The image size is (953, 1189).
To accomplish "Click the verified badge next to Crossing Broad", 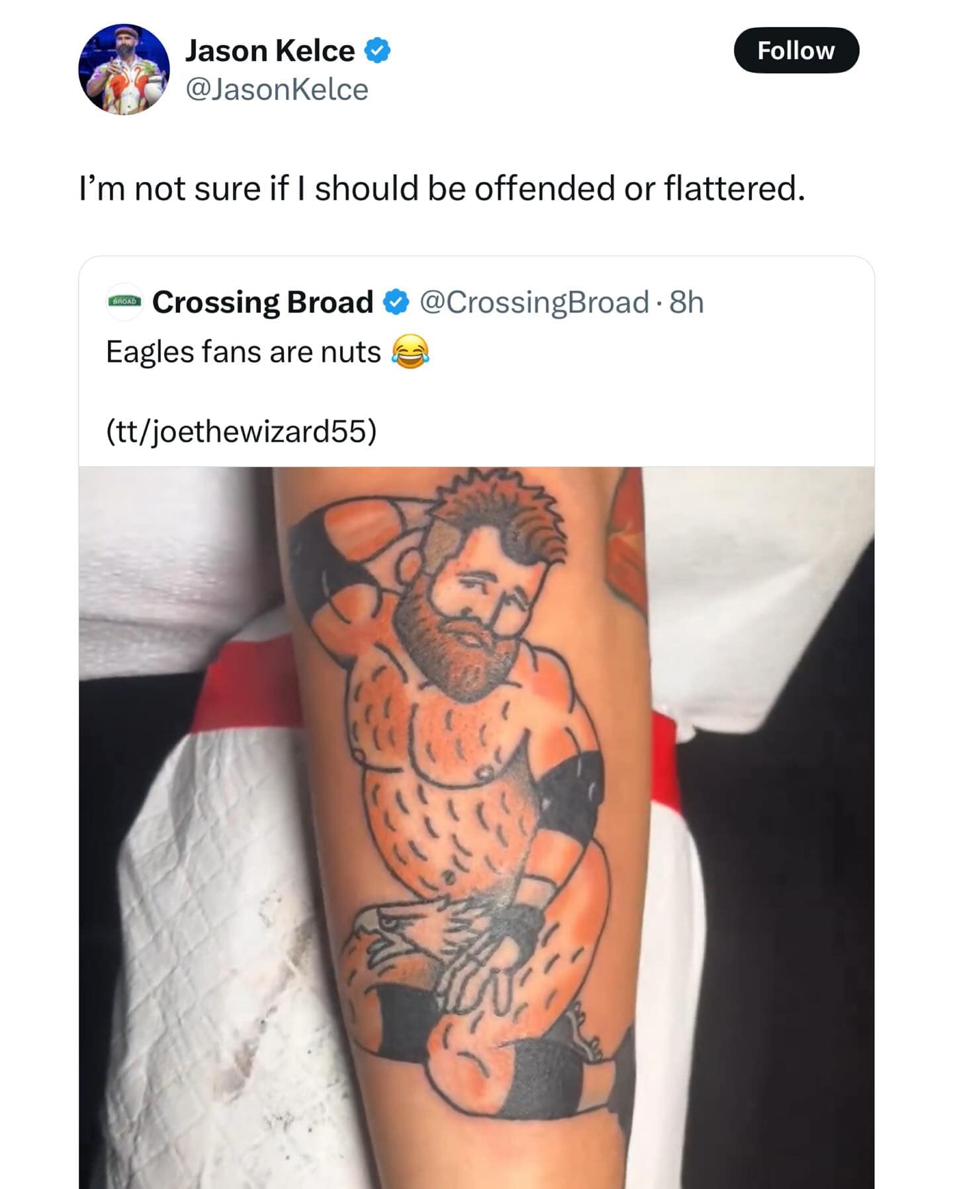I will coord(396,303).
